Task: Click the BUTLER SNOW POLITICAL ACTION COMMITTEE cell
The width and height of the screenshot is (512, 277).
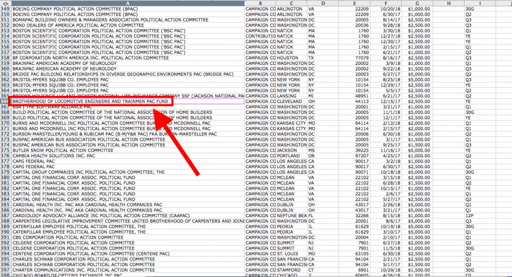Action: [x=127, y=150]
